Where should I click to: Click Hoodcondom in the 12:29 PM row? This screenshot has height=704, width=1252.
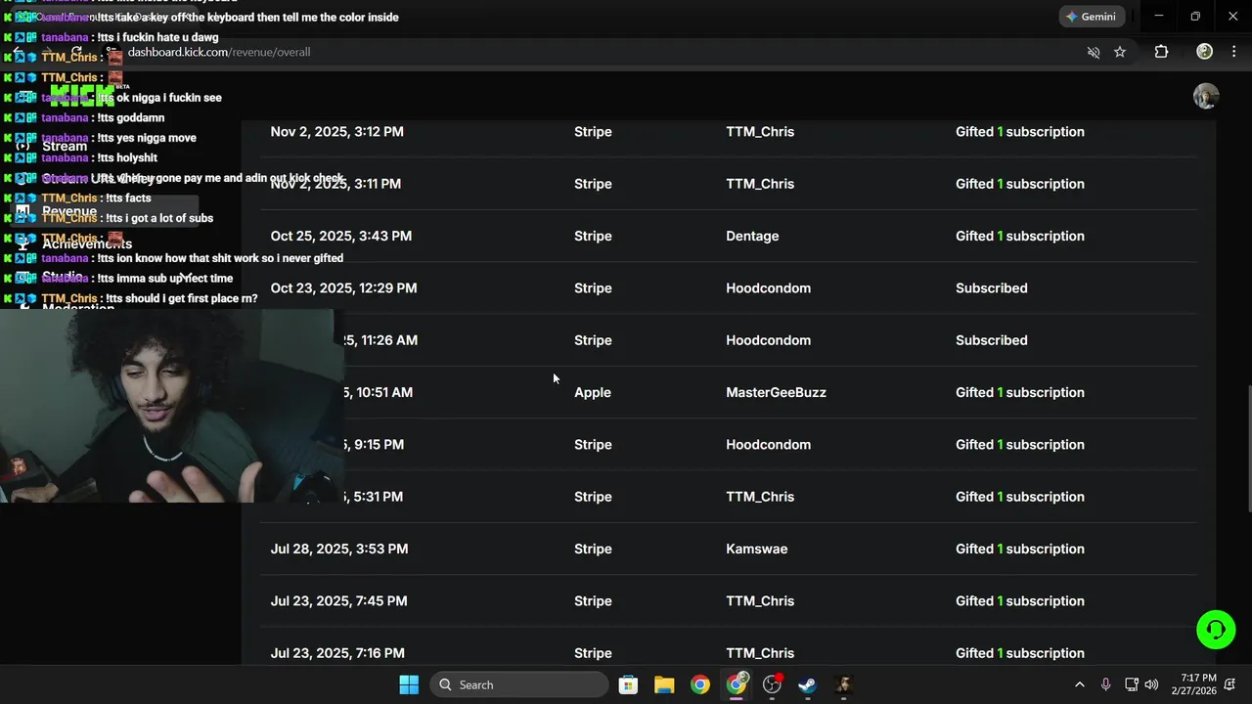pyautogui.click(x=768, y=287)
